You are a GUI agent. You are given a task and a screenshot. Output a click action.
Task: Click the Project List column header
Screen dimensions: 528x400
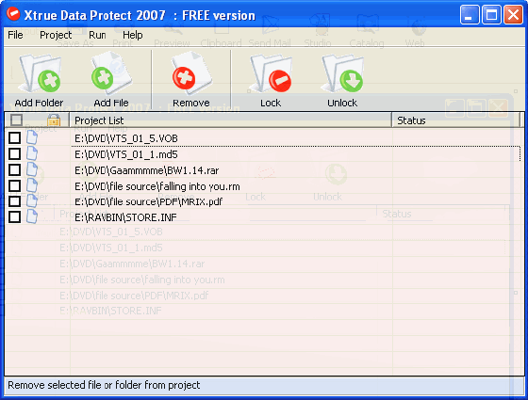230,120
